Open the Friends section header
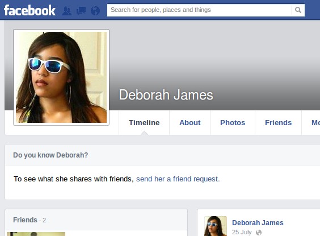The image size is (320, 236). 25,220
